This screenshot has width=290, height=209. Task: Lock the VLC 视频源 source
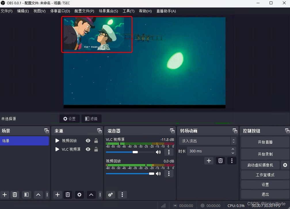tap(96, 149)
